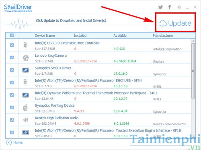Open the Twitter share icon

(160, 7)
